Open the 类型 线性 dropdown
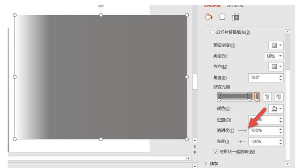This screenshot has height=168, width=298. pyautogui.click(x=274, y=56)
